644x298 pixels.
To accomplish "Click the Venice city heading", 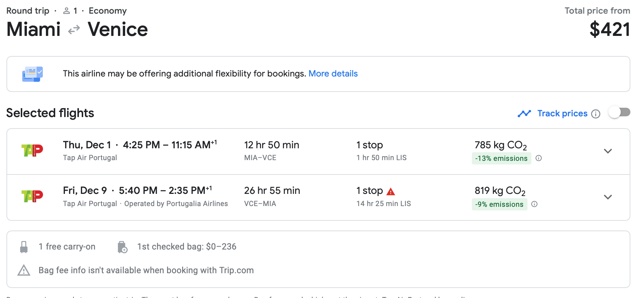I will (118, 29).
